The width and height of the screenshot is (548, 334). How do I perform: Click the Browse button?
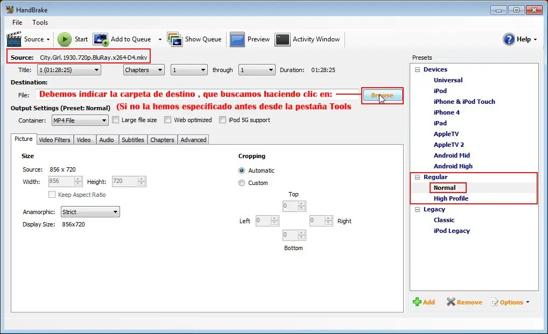[382, 95]
